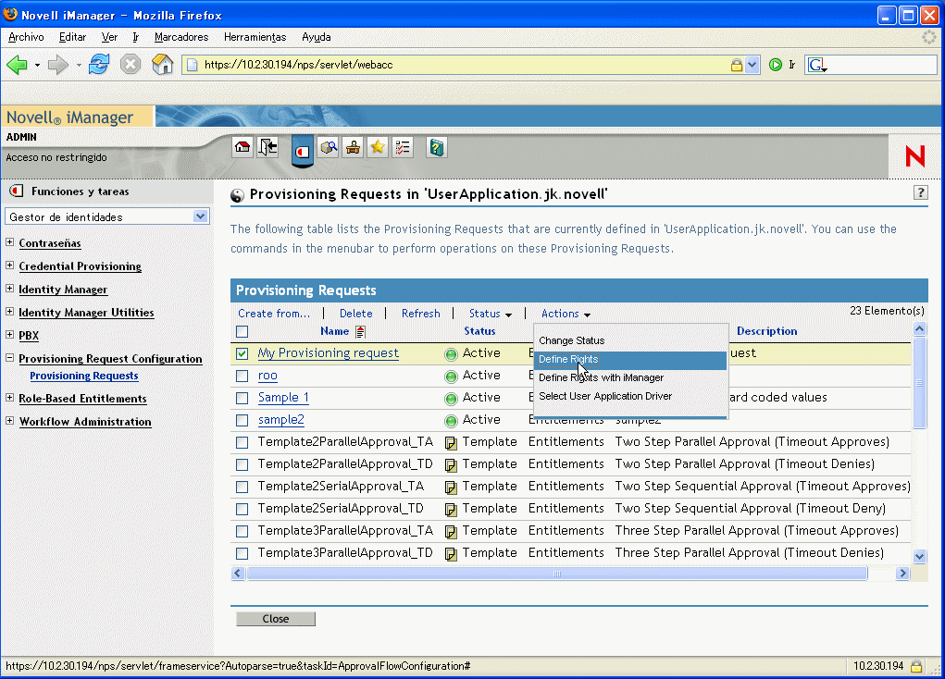The image size is (945, 679).
Task: Select Define Rights with iManager
Action: pos(601,377)
